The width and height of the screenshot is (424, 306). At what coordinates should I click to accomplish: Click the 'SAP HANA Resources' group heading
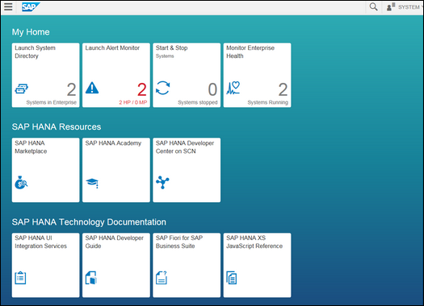point(57,126)
